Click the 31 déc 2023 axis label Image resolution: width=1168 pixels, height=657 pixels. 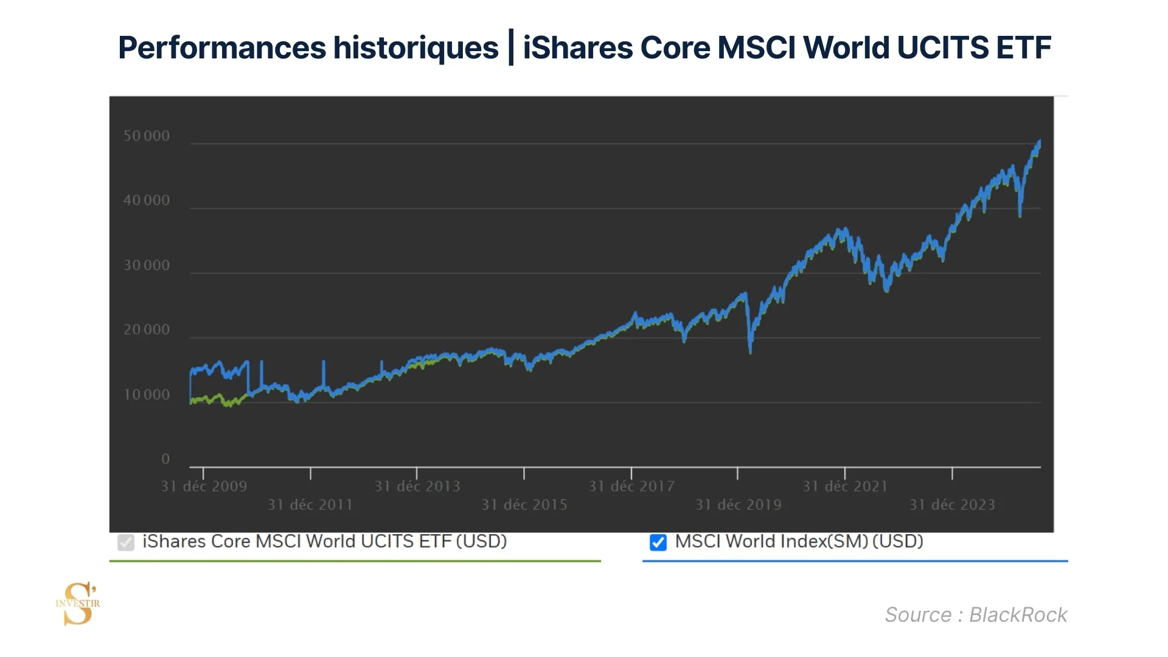[952, 505]
